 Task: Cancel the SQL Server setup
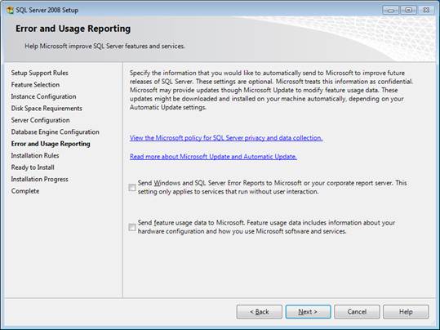357,312
